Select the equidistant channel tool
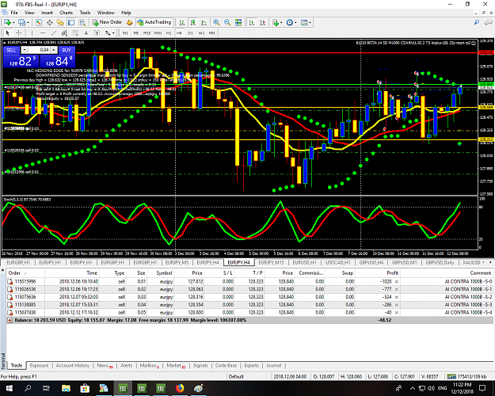Viewport: 495px width, 396px height. pos(64,32)
